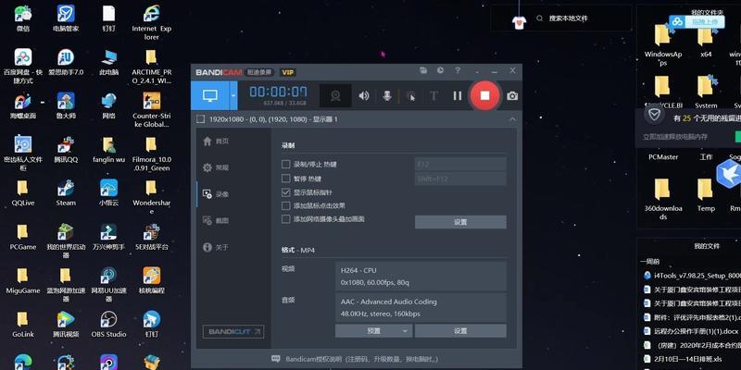Click the Shift+F12 hotkey input field

click(x=460, y=179)
